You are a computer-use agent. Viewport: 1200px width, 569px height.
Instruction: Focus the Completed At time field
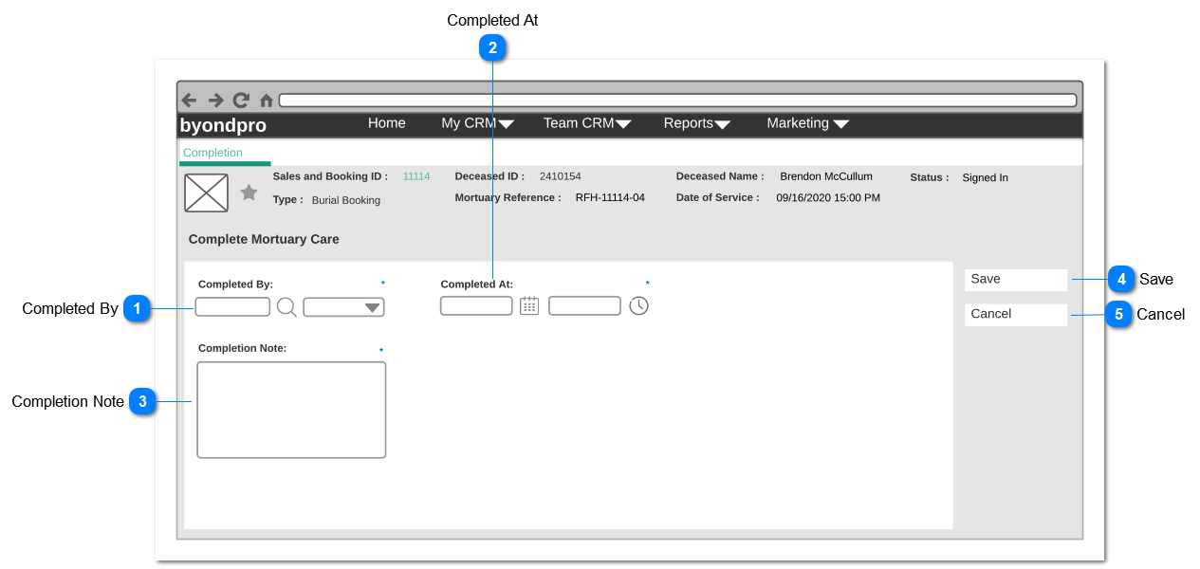[x=584, y=305]
